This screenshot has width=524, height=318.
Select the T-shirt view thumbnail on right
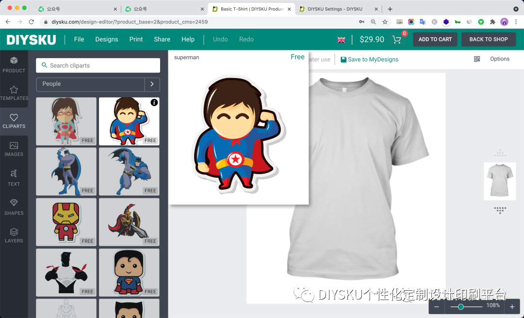point(500,181)
